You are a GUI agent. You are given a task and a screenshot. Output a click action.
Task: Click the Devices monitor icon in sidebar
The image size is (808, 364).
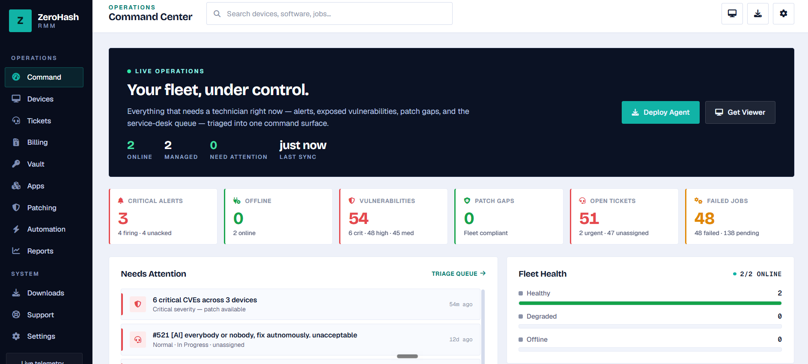(x=16, y=99)
